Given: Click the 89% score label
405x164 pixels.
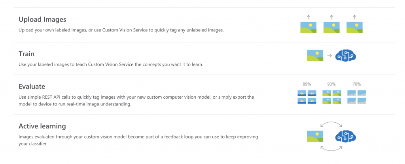Looking at the screenshot, I should pos(307,84).
